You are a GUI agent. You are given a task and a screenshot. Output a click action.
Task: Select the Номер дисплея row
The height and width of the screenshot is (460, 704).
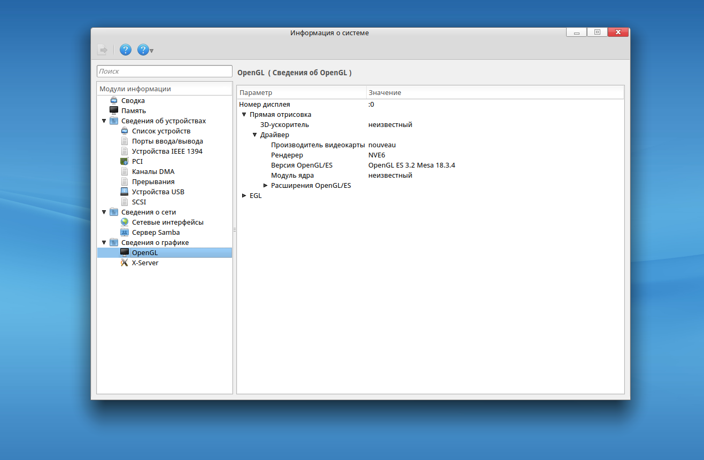430,105
